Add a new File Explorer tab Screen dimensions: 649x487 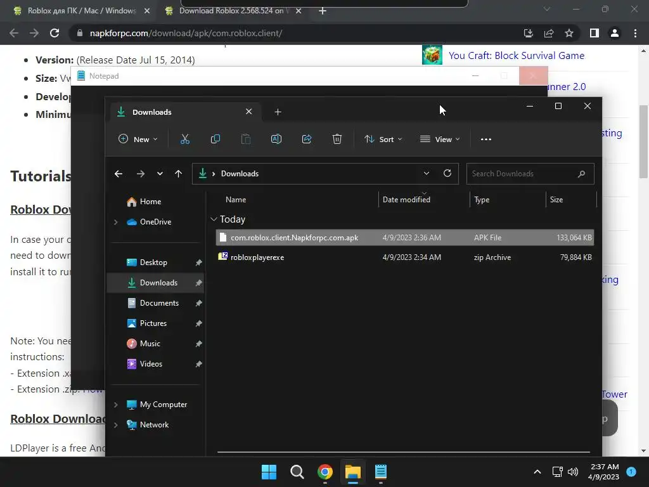click(x=278, y=112)
